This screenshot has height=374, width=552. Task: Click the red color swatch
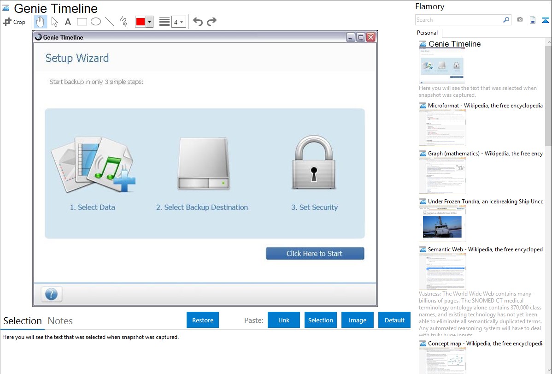pyautogui.click(x=141, y=22)
